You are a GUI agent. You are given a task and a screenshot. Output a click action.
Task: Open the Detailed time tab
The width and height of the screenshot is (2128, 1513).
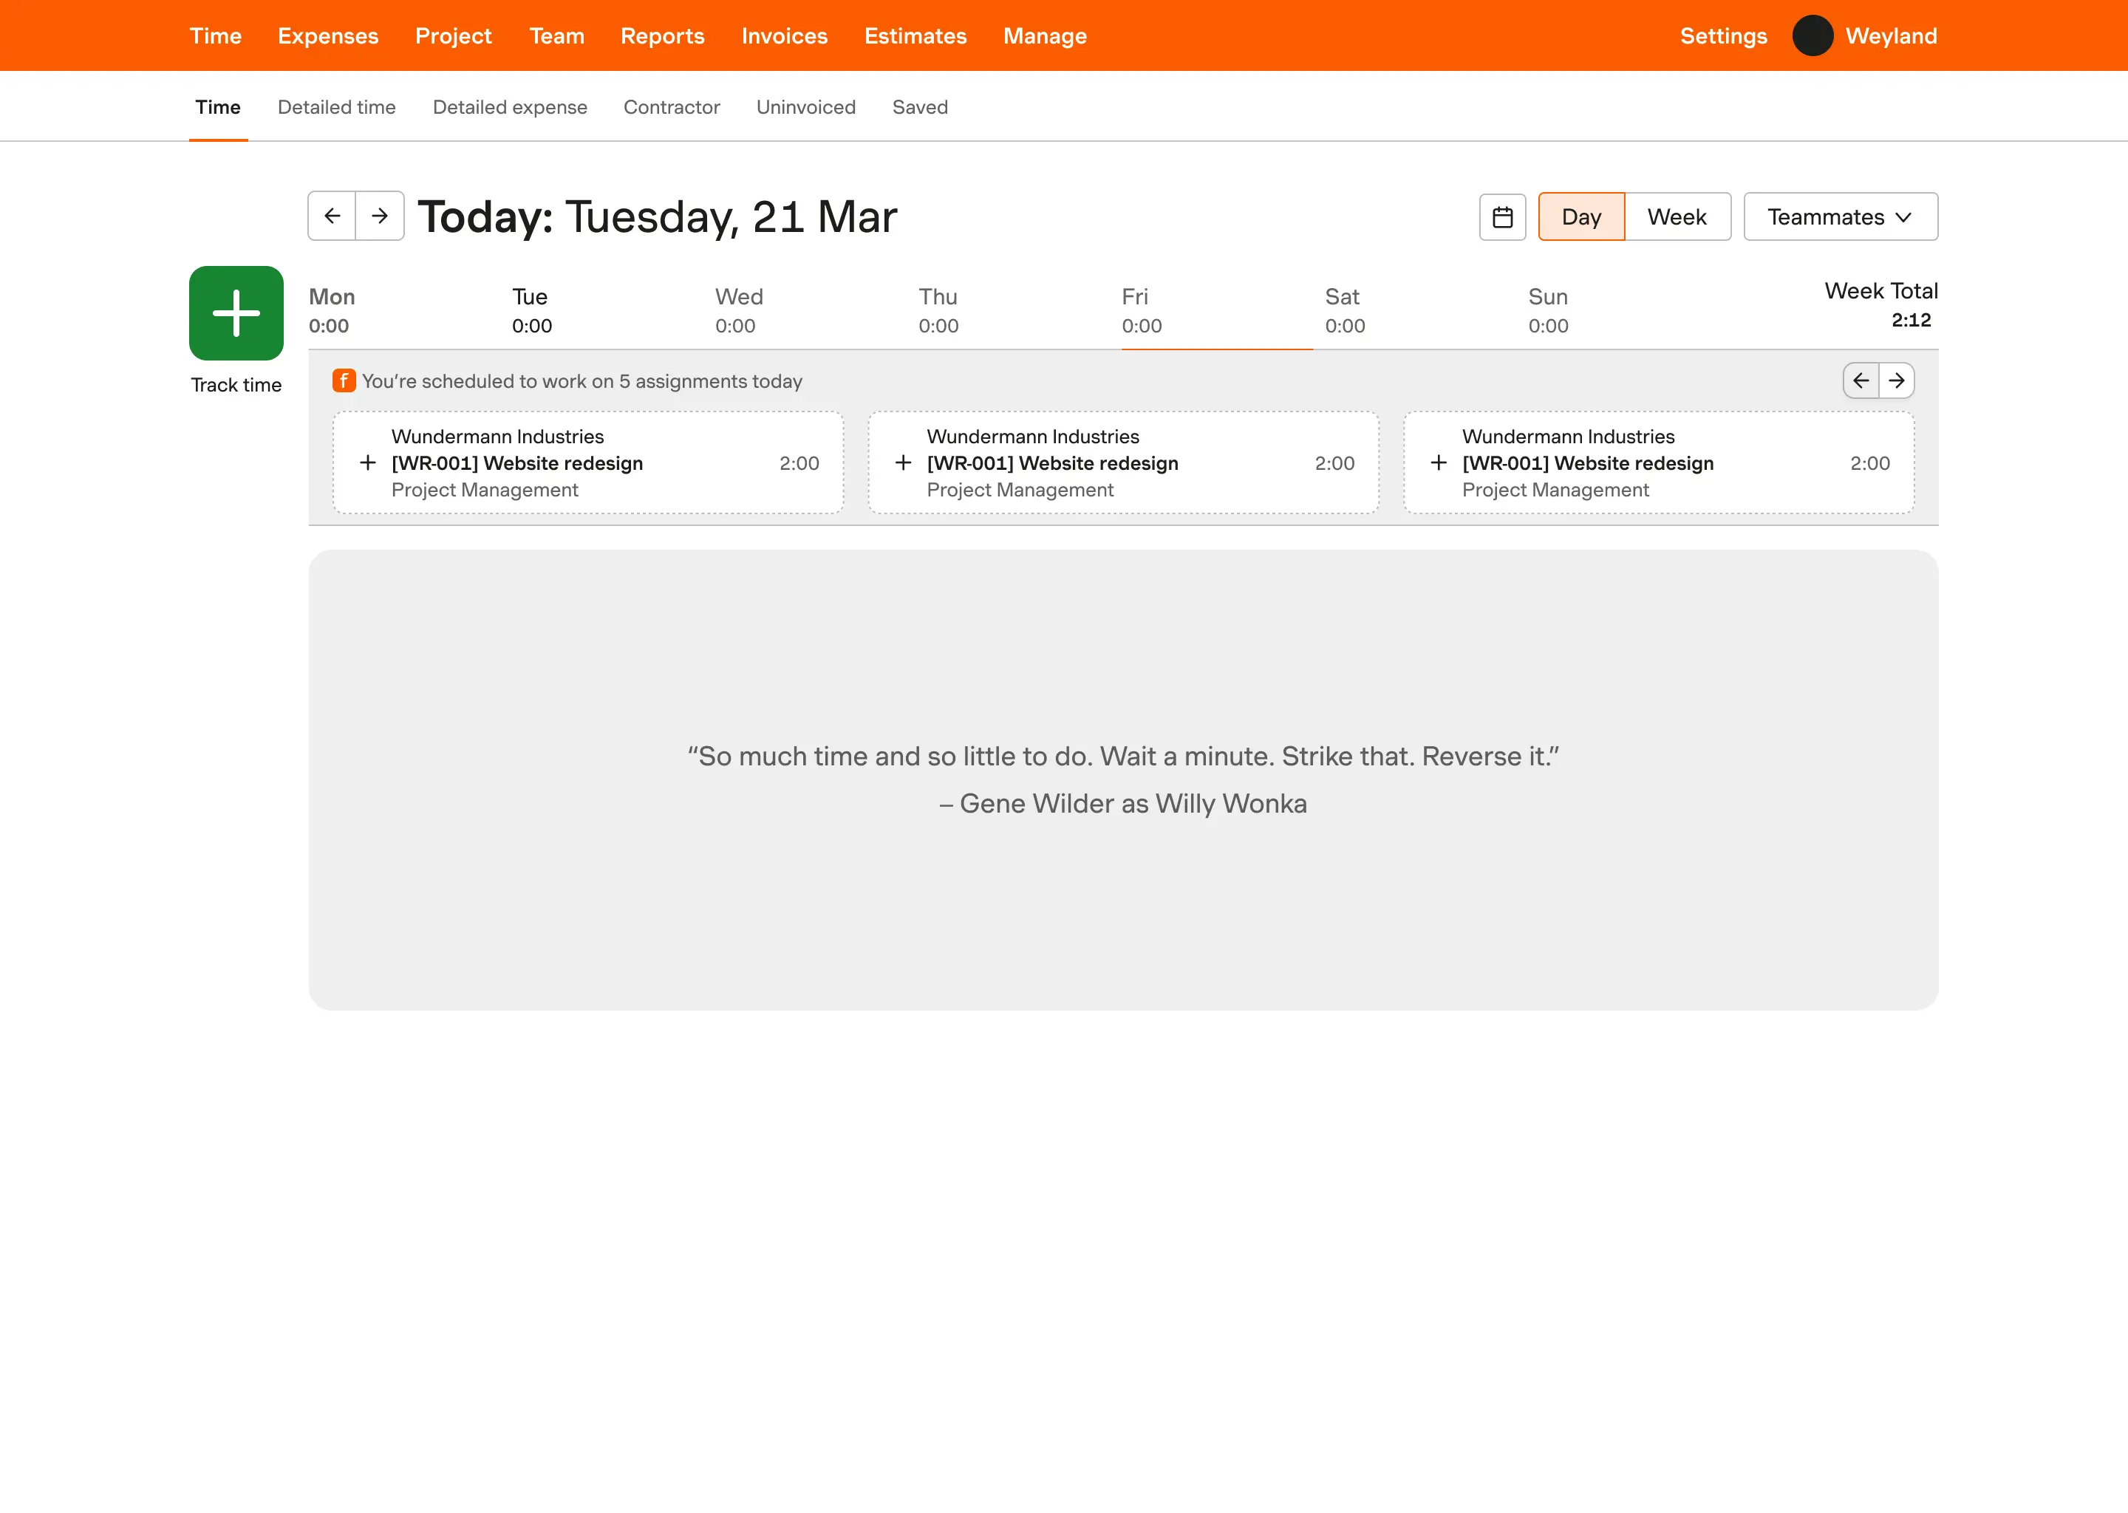click(336, 107)
